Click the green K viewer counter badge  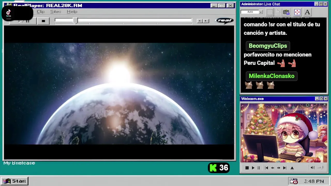[219, 168]
